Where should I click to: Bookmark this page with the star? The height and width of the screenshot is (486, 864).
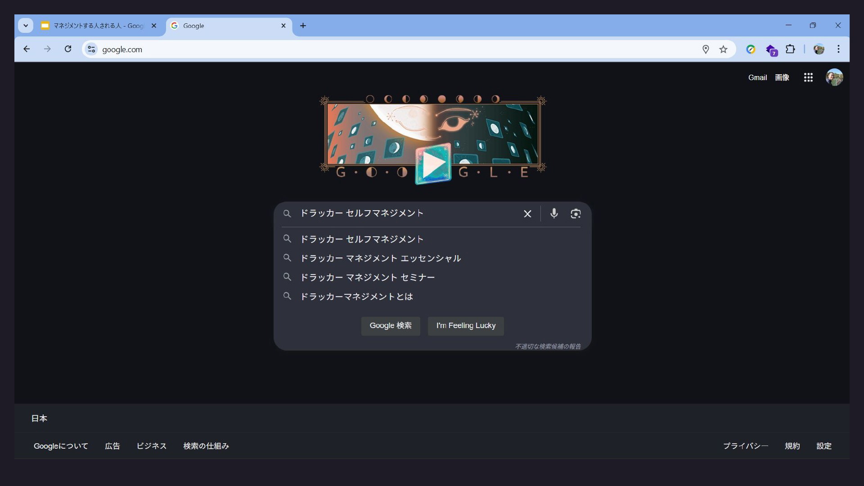click(x=723, y=49)
